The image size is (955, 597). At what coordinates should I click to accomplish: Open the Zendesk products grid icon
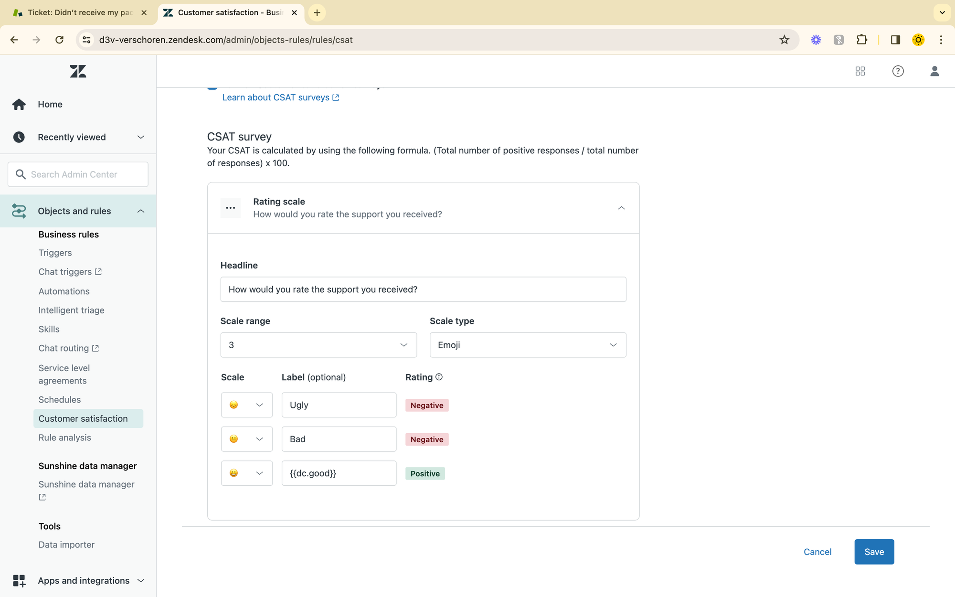click(x=860, y=71)
